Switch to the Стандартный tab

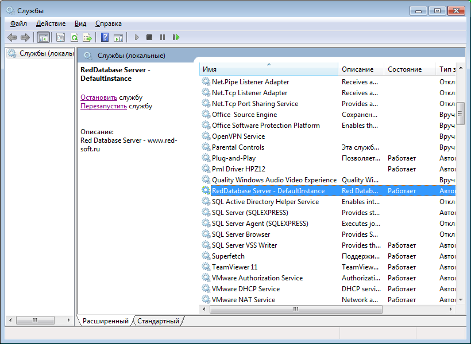pos(158,321)
